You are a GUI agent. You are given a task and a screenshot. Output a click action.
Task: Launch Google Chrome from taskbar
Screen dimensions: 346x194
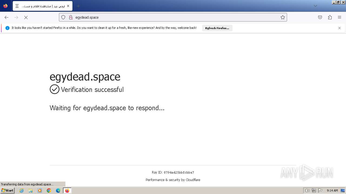click(x=49, y=190)
